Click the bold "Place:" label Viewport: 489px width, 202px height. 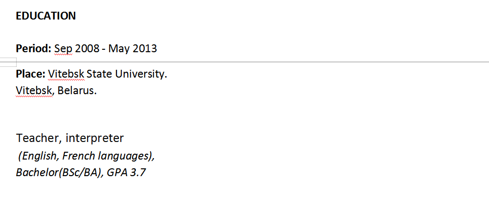[31, 74]
